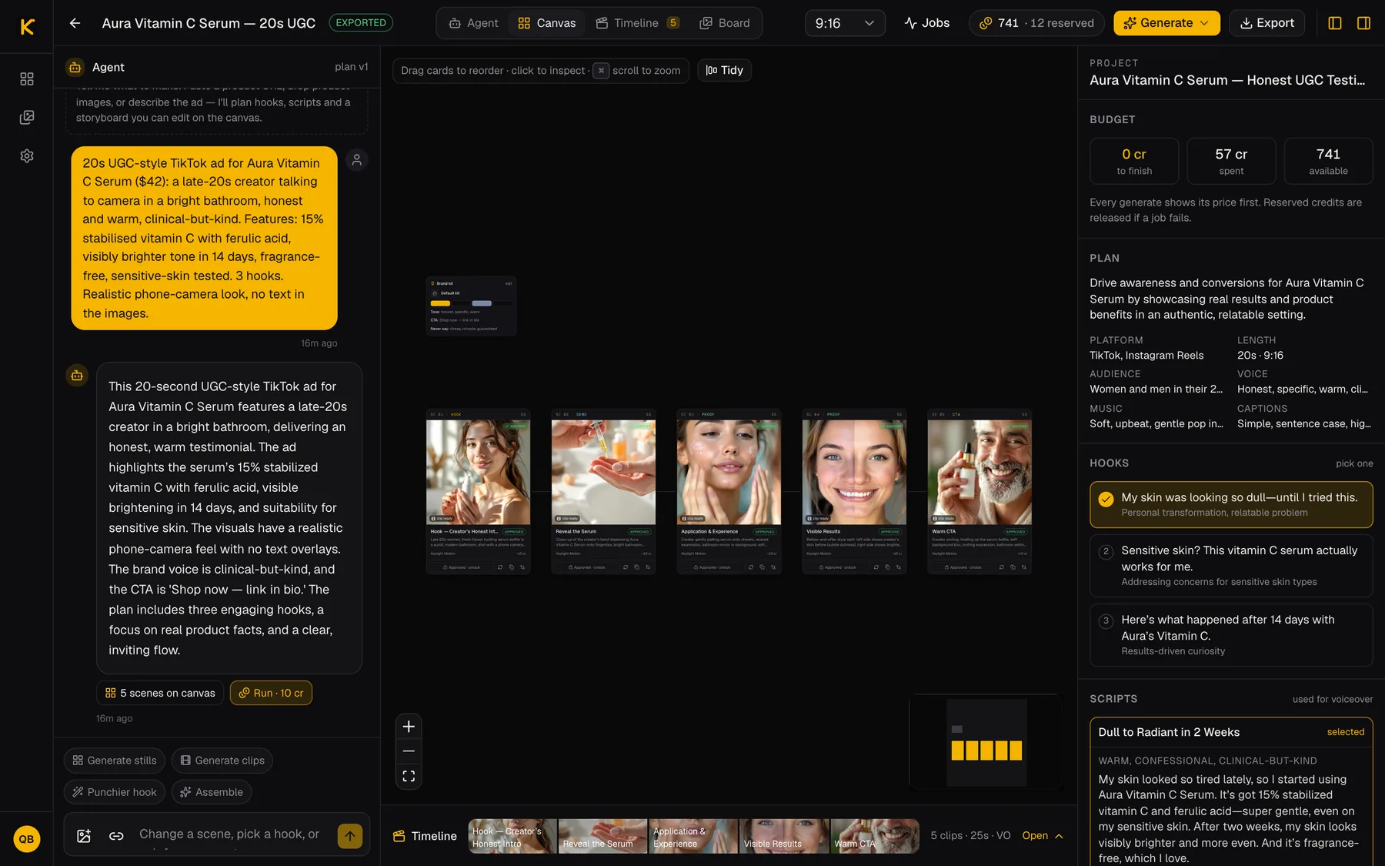This screenshot has width=1385, height=866.
Task: Click the paste link icon in chat box
Action: 116,835
